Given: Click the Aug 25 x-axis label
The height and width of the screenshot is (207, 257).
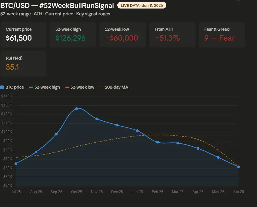Looking at the screenshot, I should pos(36,192).
